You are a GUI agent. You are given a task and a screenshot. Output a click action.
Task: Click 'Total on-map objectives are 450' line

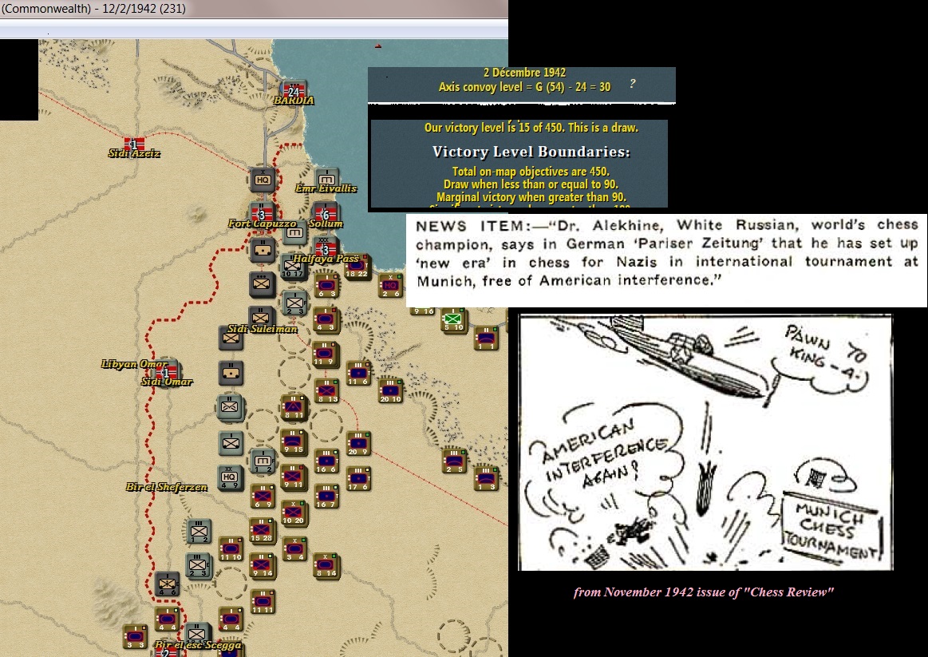(531, 172)
